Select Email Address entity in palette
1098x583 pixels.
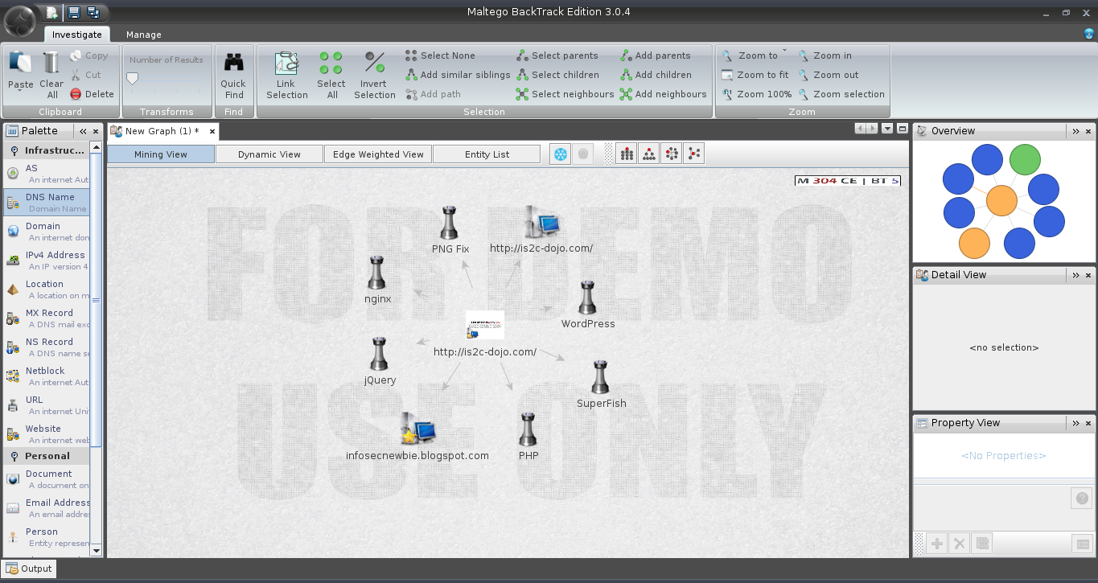pos(47,507)
